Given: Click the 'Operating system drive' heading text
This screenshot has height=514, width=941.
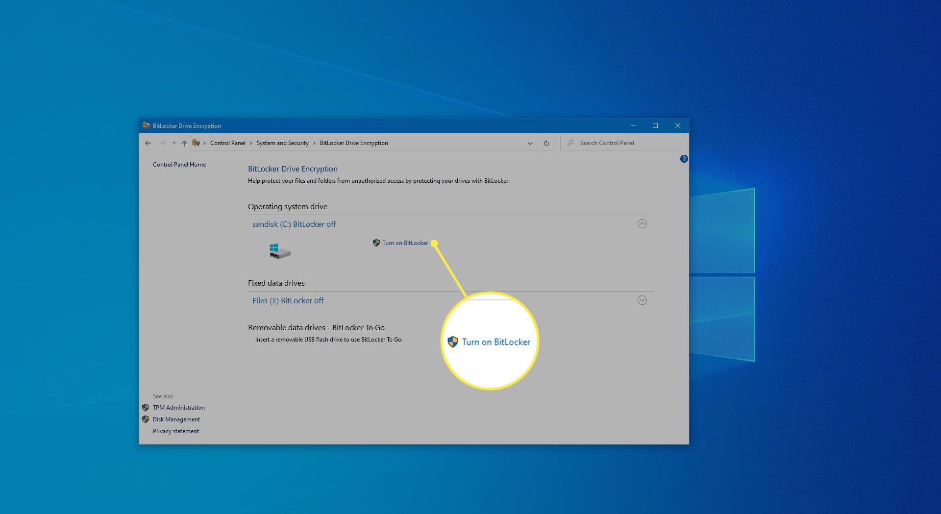Looking at the screenshot, I should (x=288, y=207).
